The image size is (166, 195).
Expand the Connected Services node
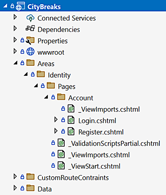pos(15,17)
